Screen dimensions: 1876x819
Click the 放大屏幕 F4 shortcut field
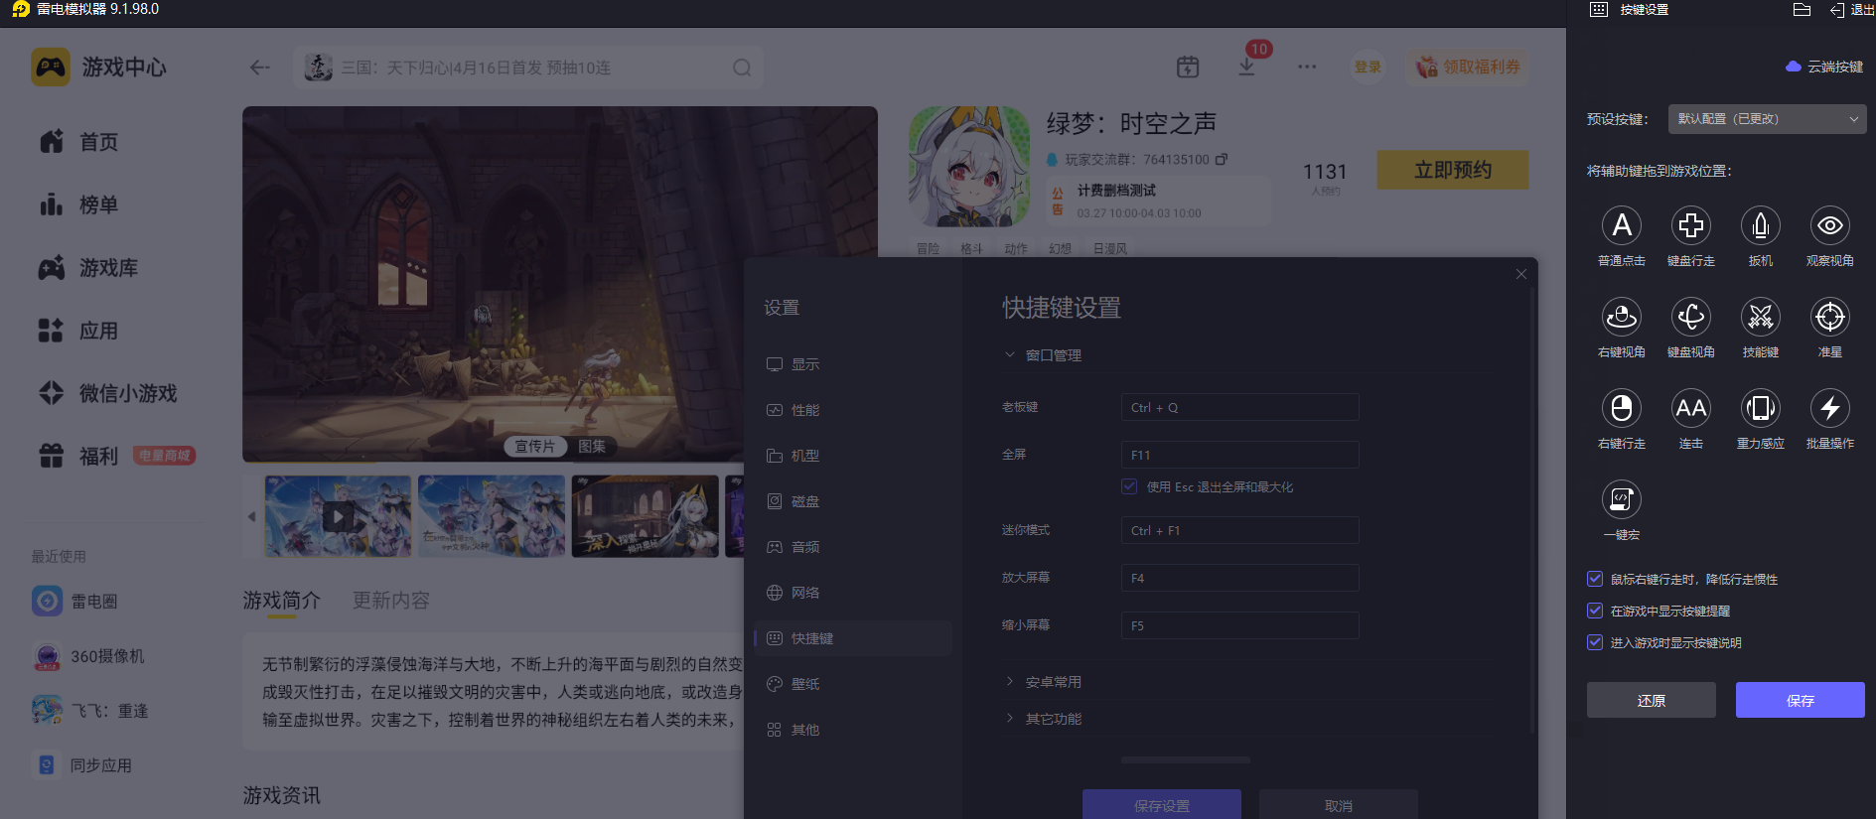click(1240, 579)
